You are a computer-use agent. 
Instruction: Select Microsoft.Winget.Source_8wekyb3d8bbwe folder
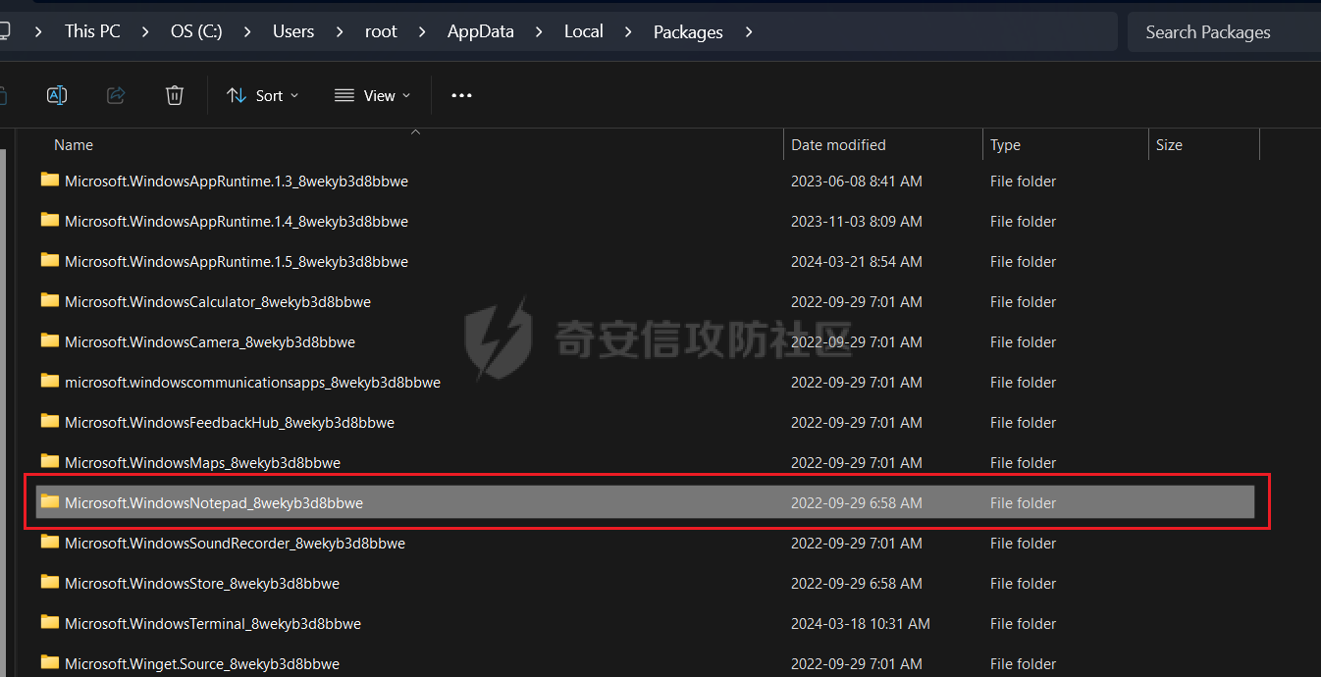pos(646,663)
